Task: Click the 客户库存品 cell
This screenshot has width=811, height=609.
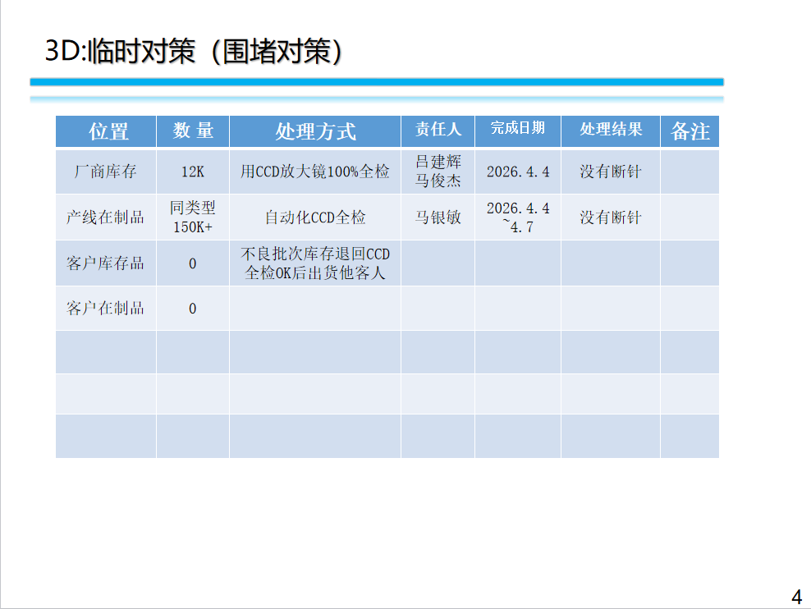Action: click(x=106, y=263)
